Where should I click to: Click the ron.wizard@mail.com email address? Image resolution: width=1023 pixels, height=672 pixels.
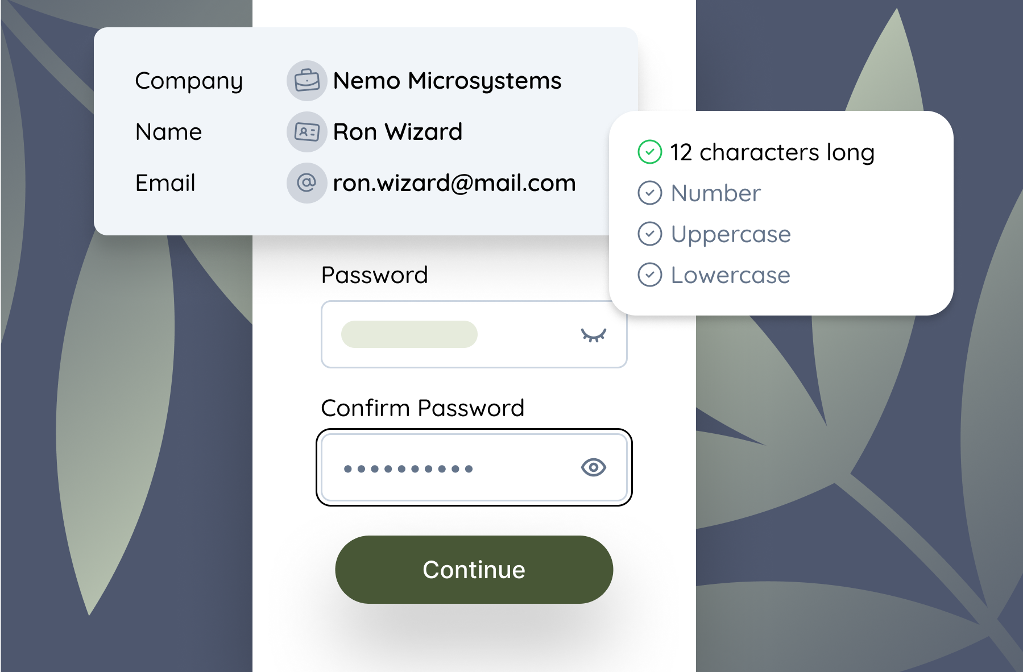click(454, 183)
